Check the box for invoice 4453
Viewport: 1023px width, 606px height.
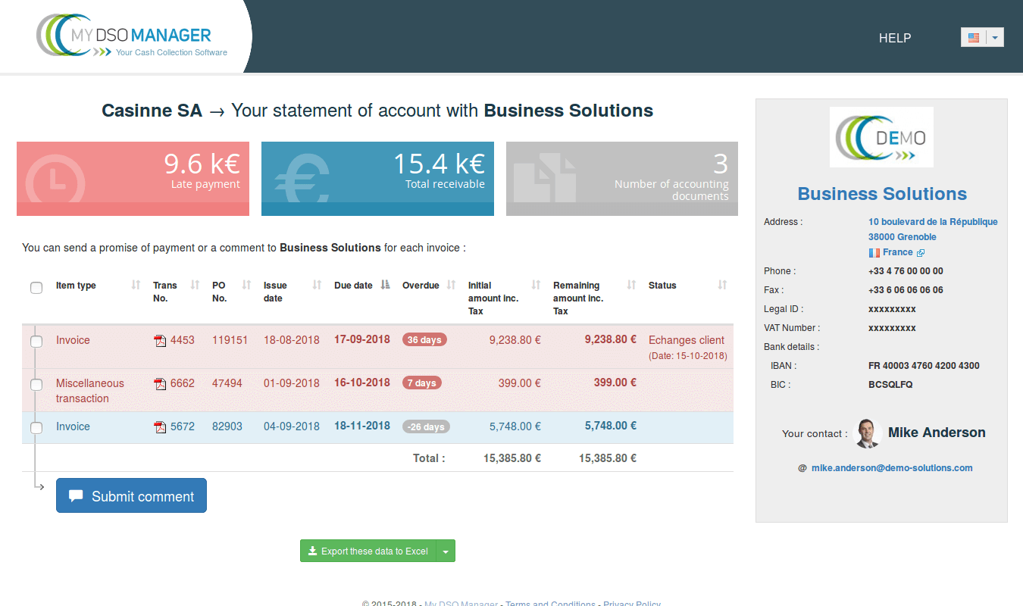(x=36, y=342)
